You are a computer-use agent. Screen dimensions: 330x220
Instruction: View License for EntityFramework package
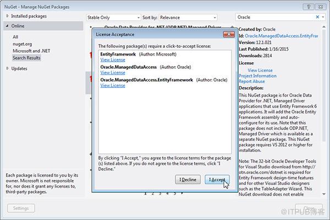113,60
